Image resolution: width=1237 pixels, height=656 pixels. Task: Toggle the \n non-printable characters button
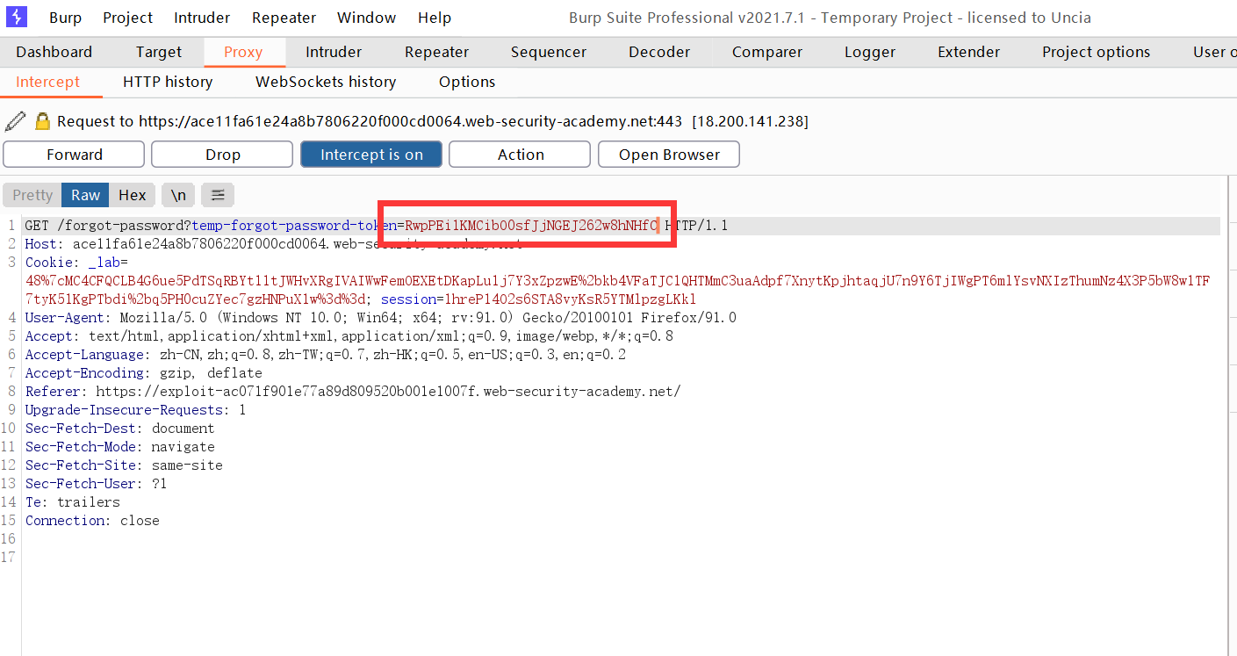tap(178, 195)
